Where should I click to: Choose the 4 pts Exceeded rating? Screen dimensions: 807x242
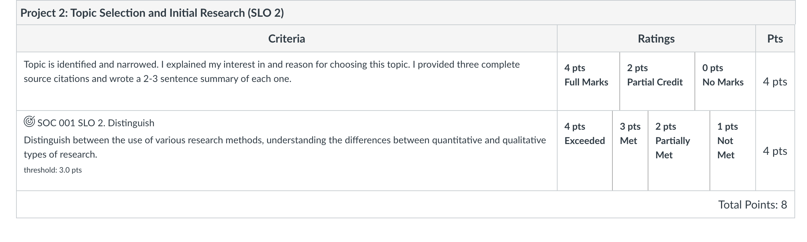tap(585, 151)
